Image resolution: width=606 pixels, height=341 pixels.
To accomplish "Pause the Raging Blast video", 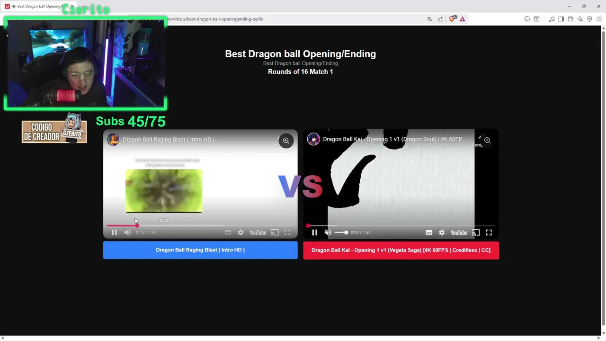I will point(114,233).
